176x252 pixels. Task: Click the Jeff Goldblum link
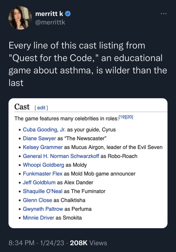tap(39, 182)
